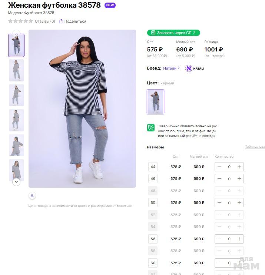Select size 60 box
The height and width of the screenshot is (275, 265).
153,263
